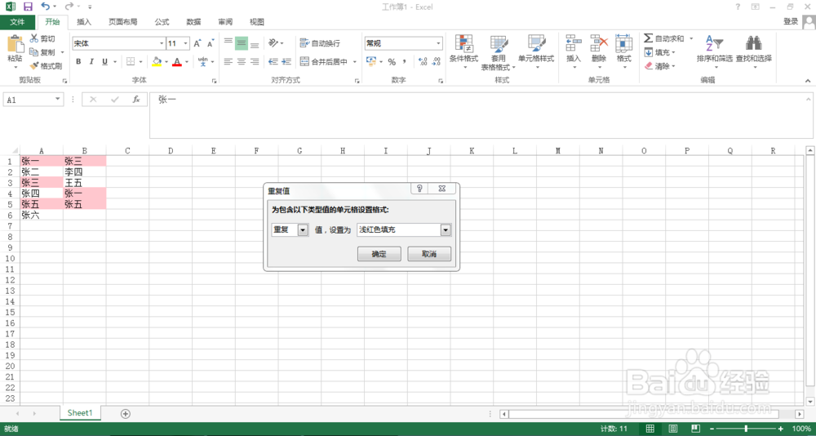Click the decrease indent icon
Viewport: 816px width, 436px height.
273,61
